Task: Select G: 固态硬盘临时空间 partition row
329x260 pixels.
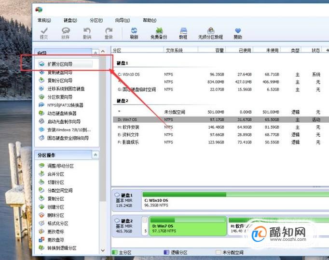Action: click(x=220, y=90)
